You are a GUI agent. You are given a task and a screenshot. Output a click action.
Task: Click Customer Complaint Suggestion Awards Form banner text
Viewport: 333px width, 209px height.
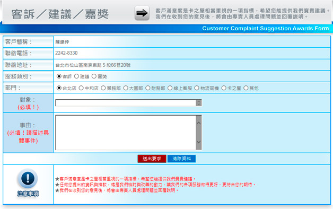266,28
